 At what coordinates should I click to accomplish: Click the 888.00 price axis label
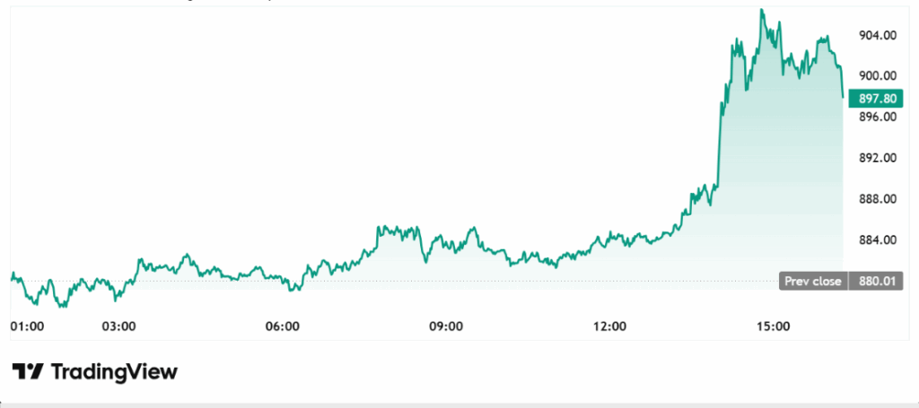click(x=878, y=199)
